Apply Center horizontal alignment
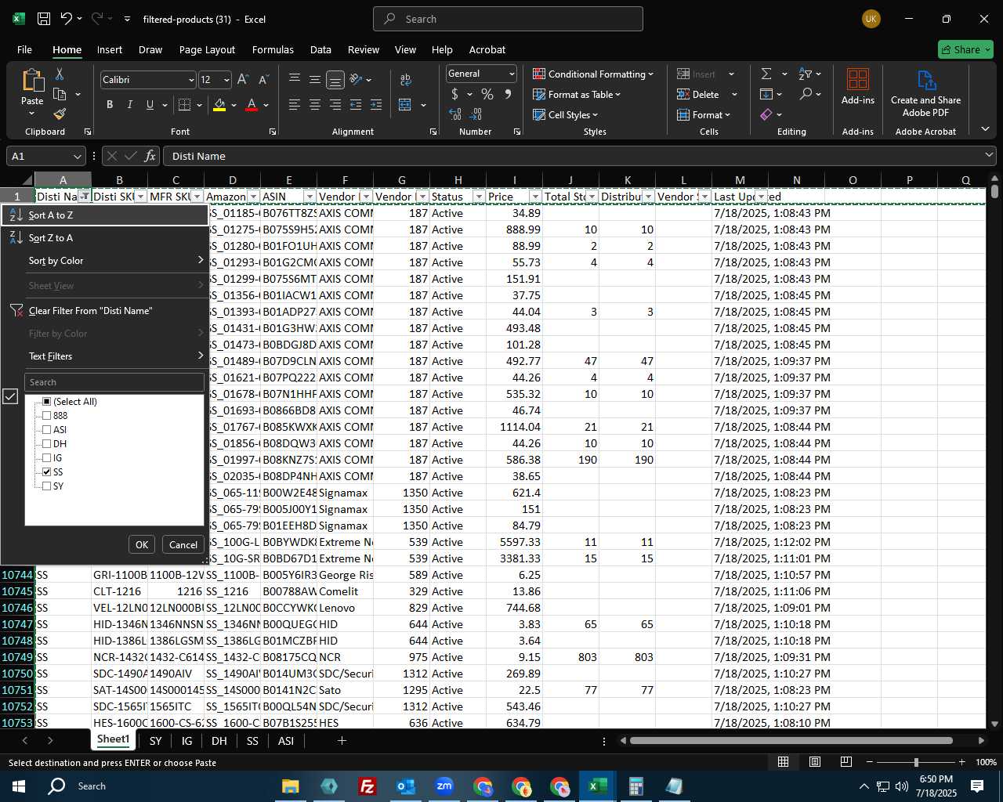 315,104
